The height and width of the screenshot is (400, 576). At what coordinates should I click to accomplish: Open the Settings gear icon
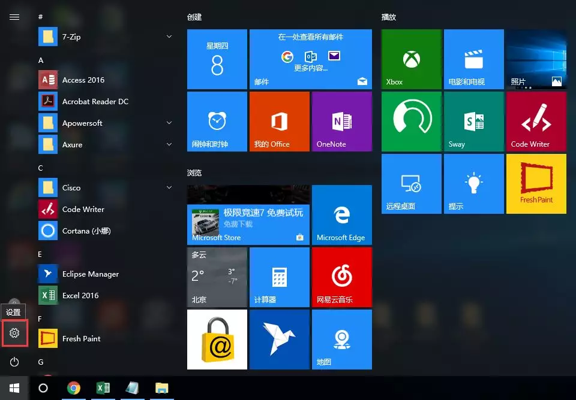click(x=14, y=333)
